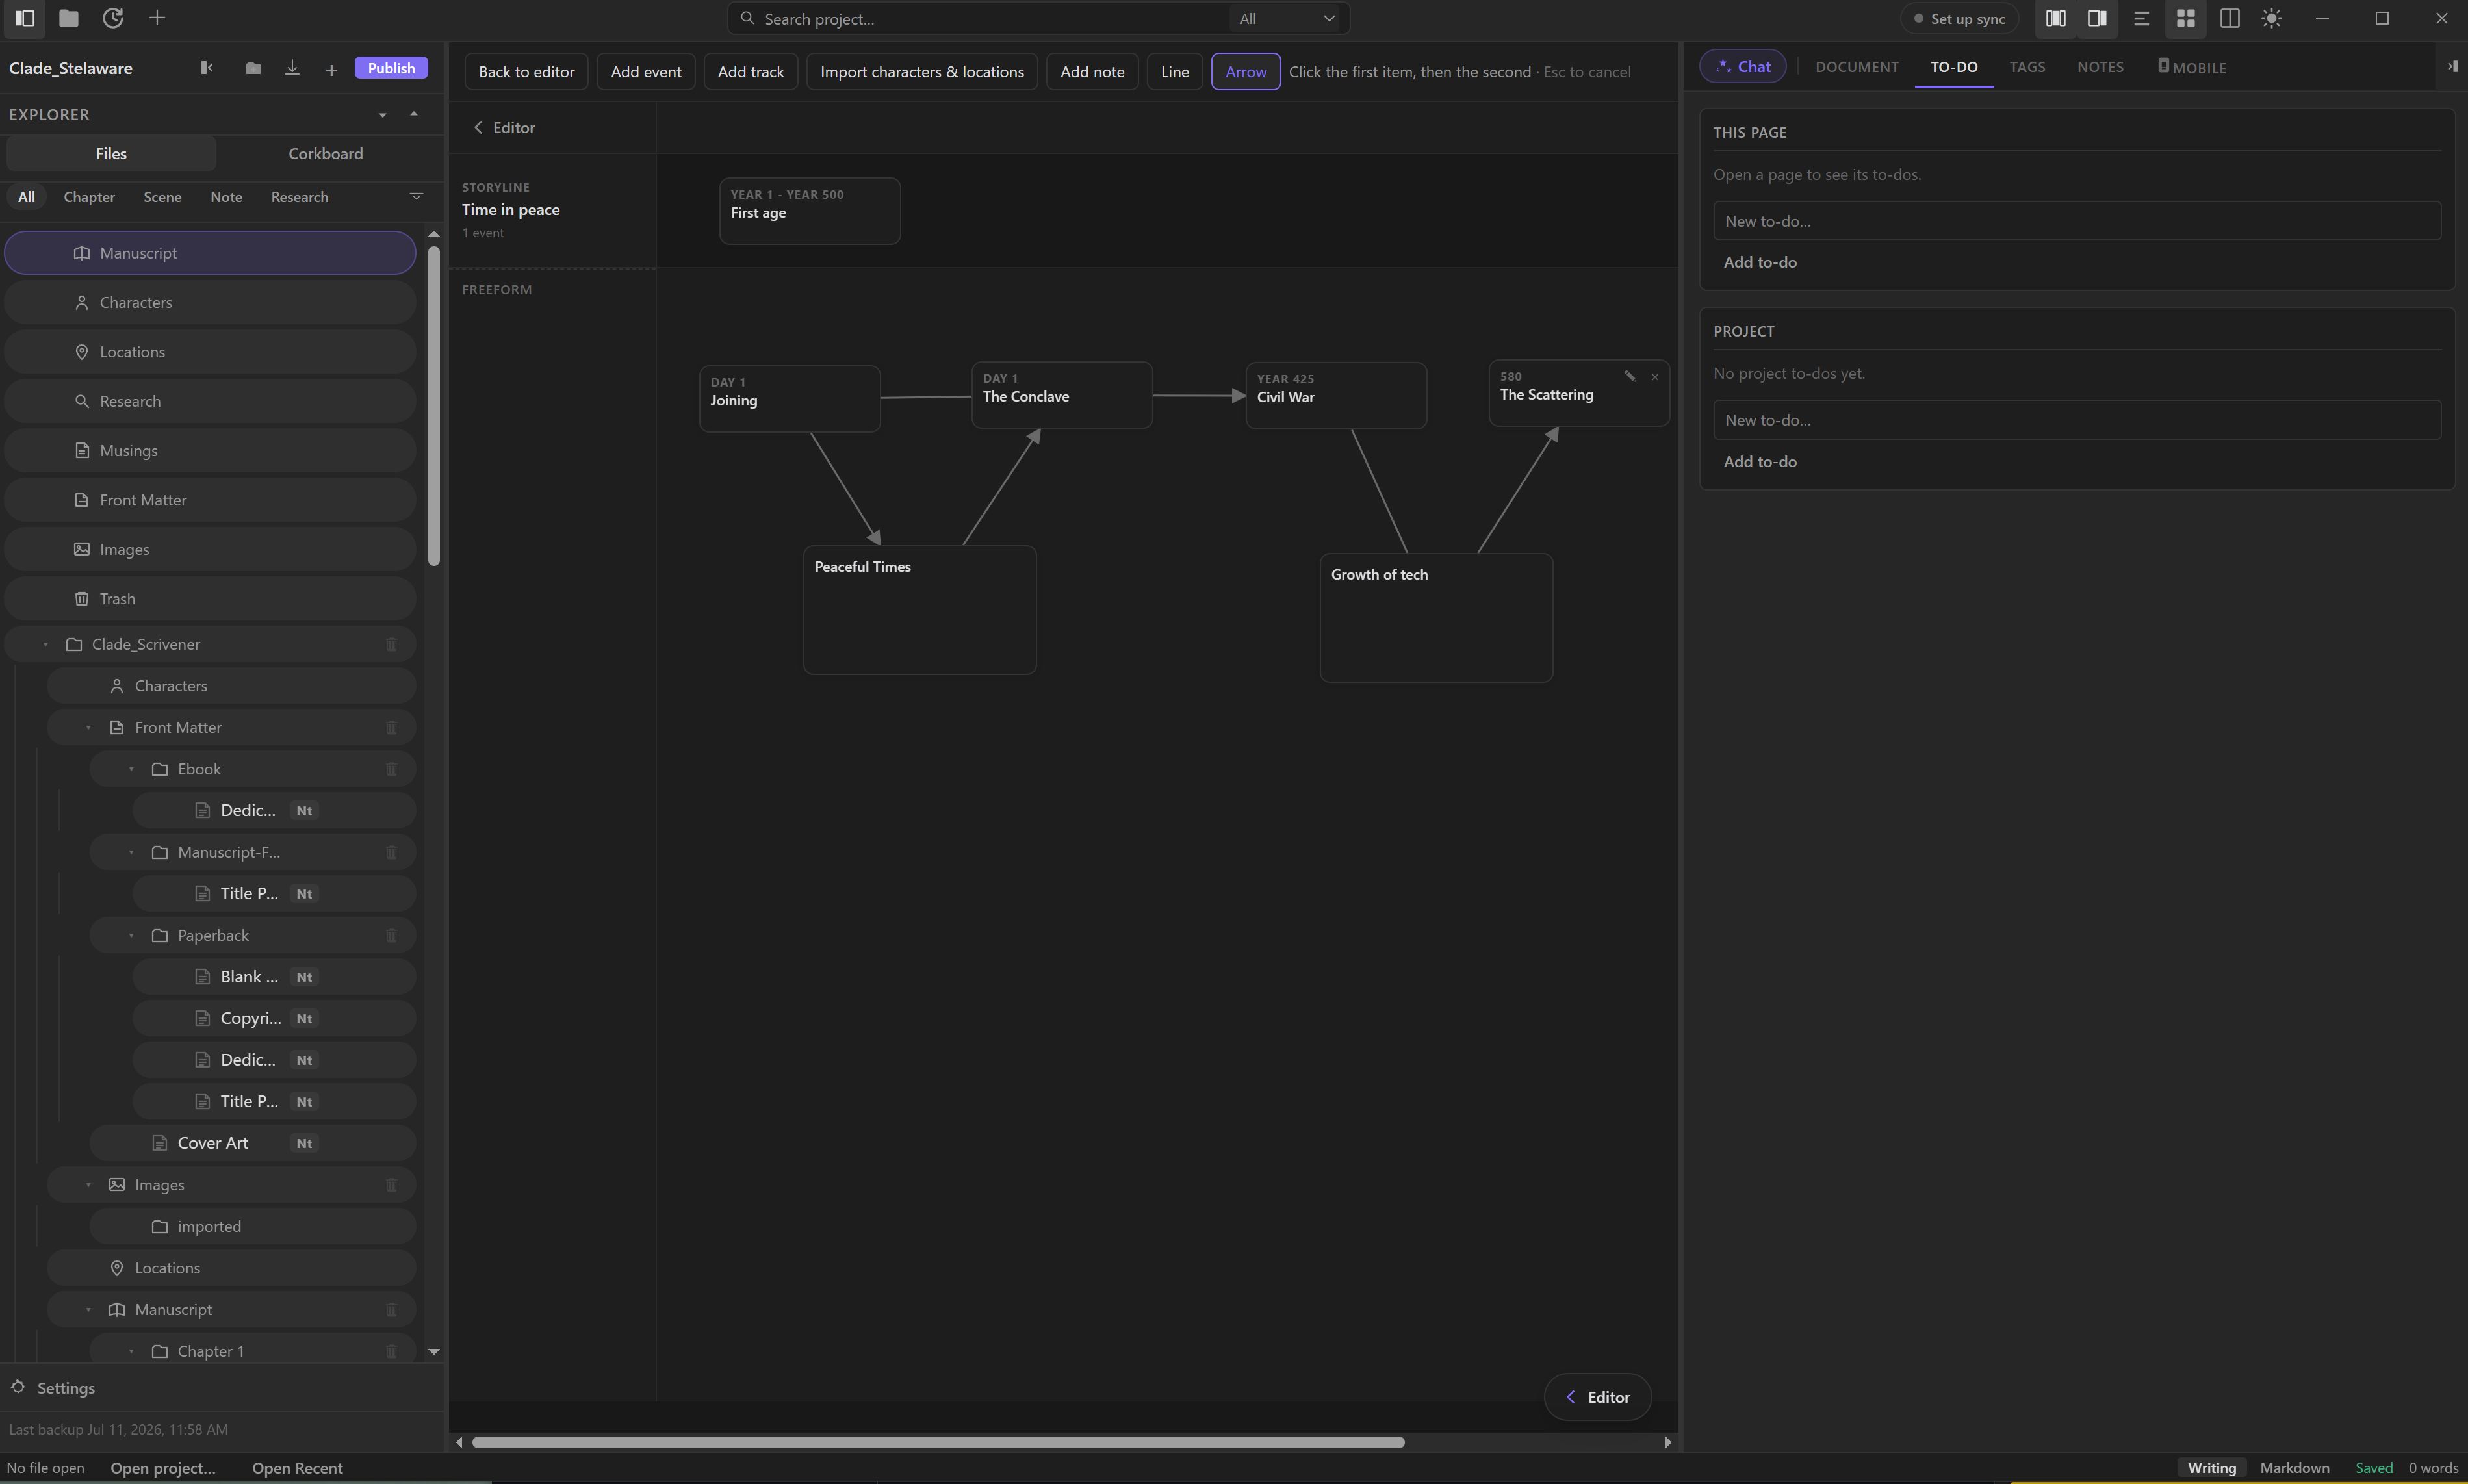This screenshot has width=2468, height=1484.
Task: Click the Publish button
Action: pyautogui.click(x=391, y=68)
